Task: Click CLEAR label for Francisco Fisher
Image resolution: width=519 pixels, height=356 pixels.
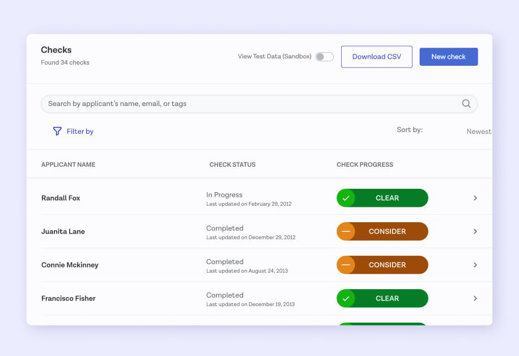Action: pos(387,298)
